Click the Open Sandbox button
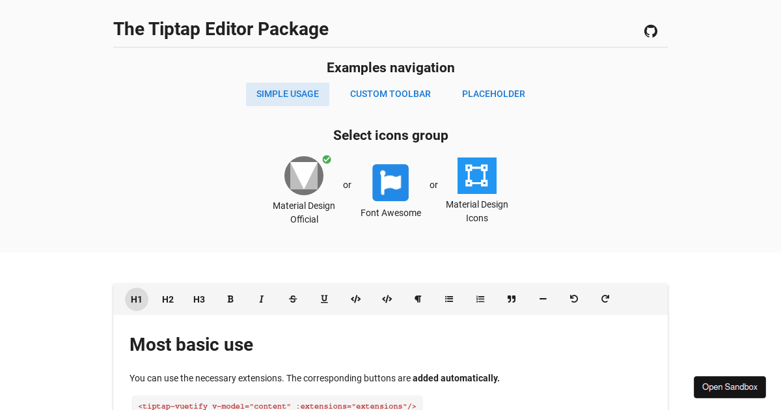781x410 pixels. point(730,387)
